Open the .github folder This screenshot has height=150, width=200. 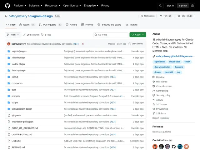[x=15, y=77]
